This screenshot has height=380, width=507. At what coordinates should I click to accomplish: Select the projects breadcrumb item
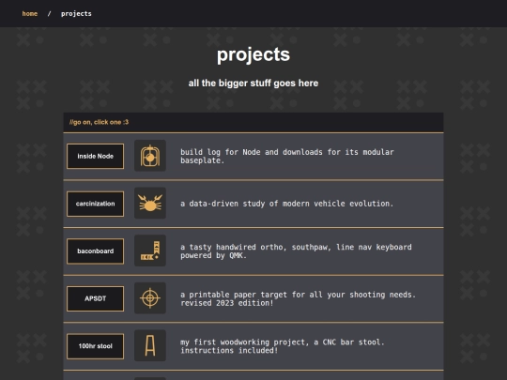76,13
